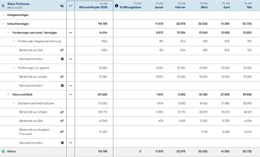Click link icon under Forderungen Abgabenverrechnung
Viewport: 260px width, 157px height.
tap(62, 50)
